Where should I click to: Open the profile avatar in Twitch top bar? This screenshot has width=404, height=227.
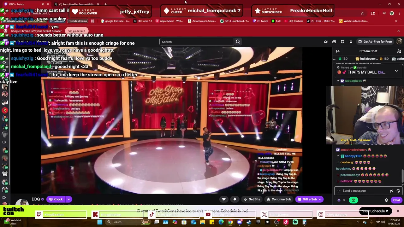[399, 42]
